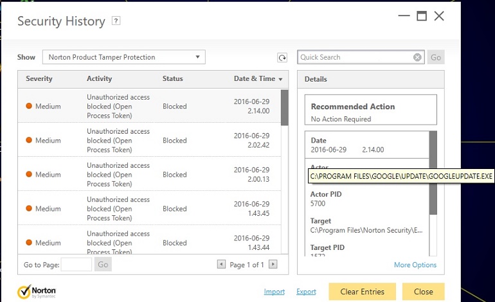
Task: Click the Clear Entries button
Action: [x=362, y=292]
